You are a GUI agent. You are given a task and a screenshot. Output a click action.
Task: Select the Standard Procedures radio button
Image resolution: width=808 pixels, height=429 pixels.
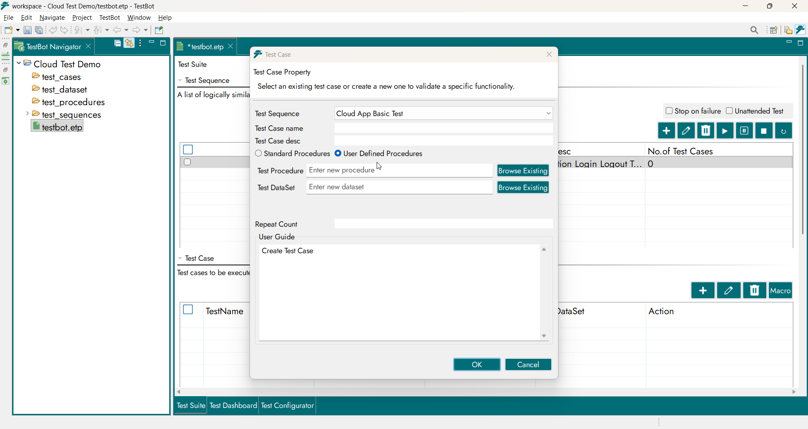[258, 154]
